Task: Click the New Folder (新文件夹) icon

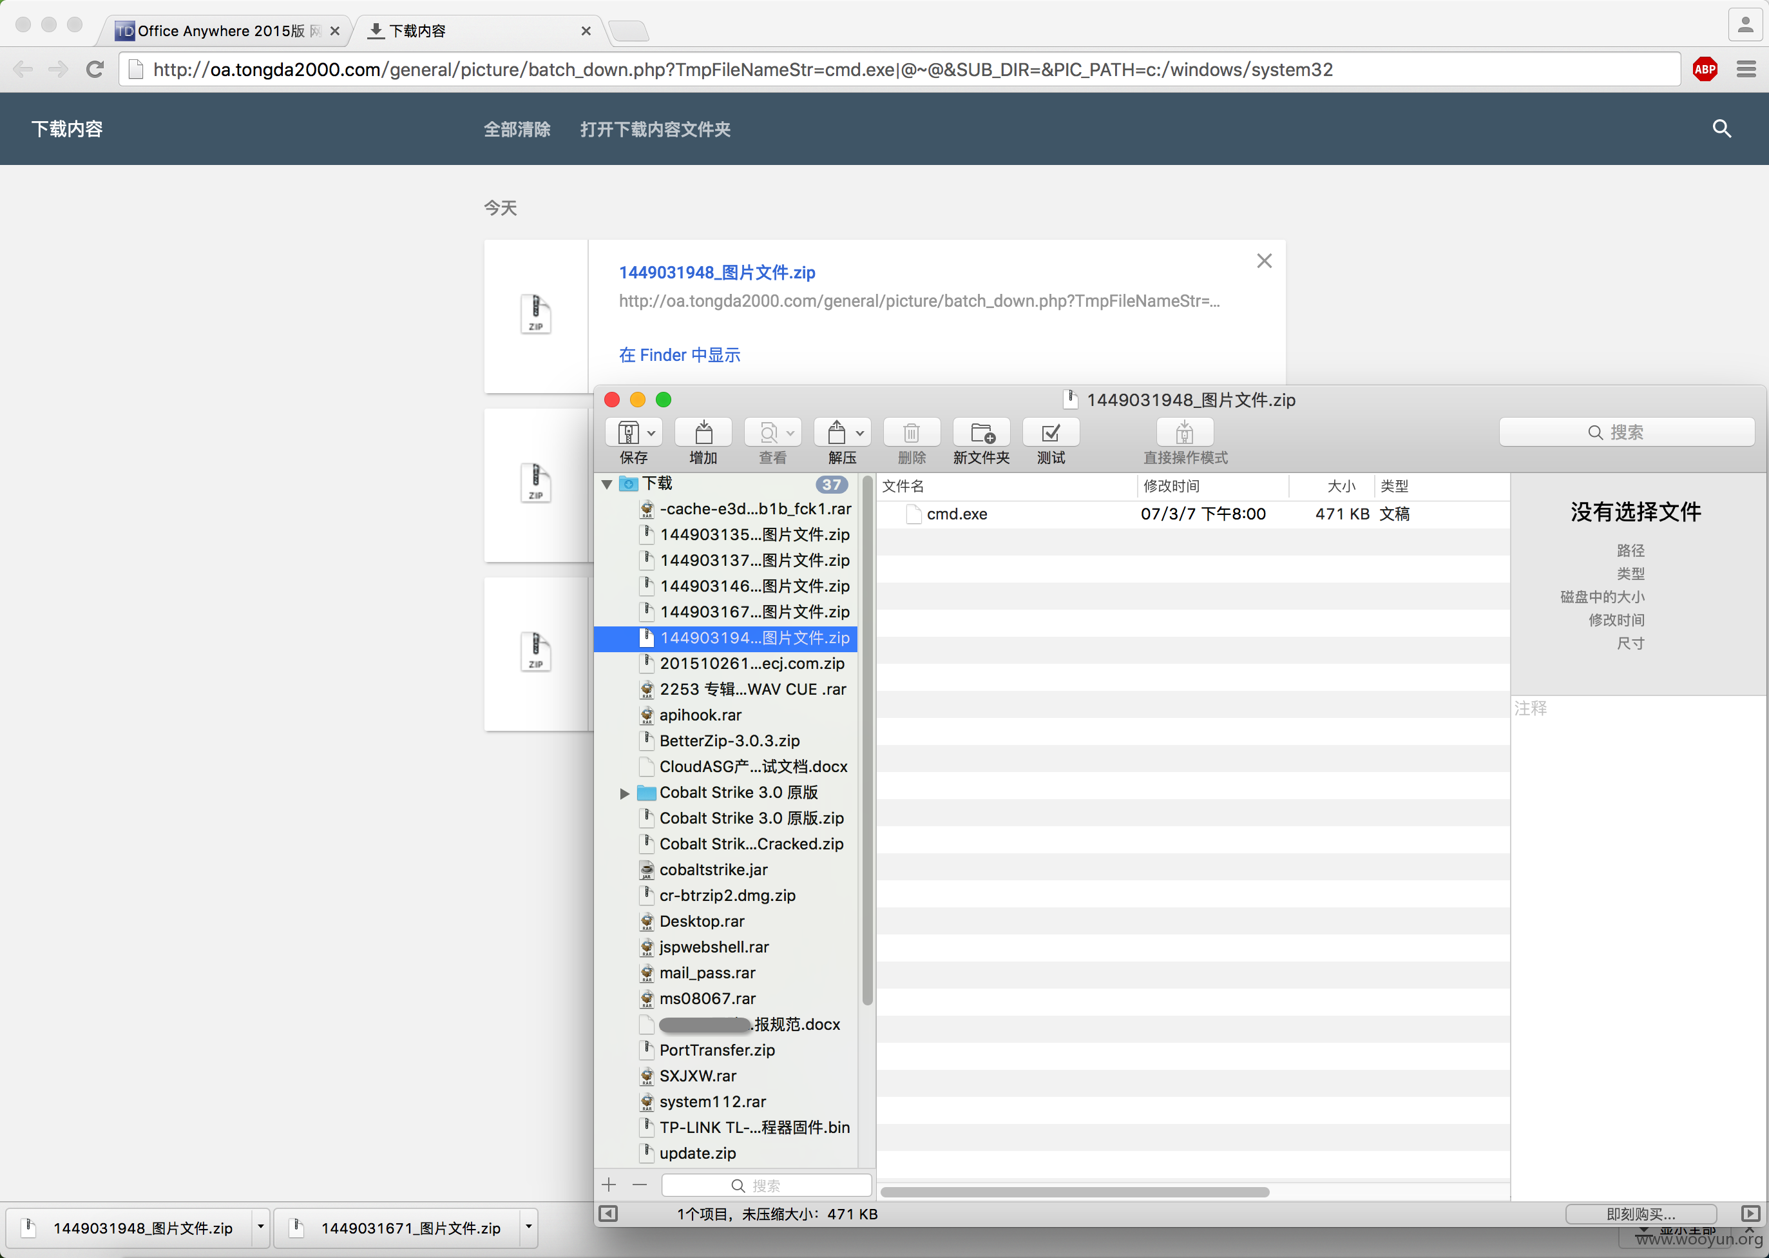Action: pos(982,432)
